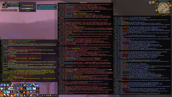The width and height of the screenshot is (172, 97).
Task: Click the minimap map area
Action: click(164, 8)
